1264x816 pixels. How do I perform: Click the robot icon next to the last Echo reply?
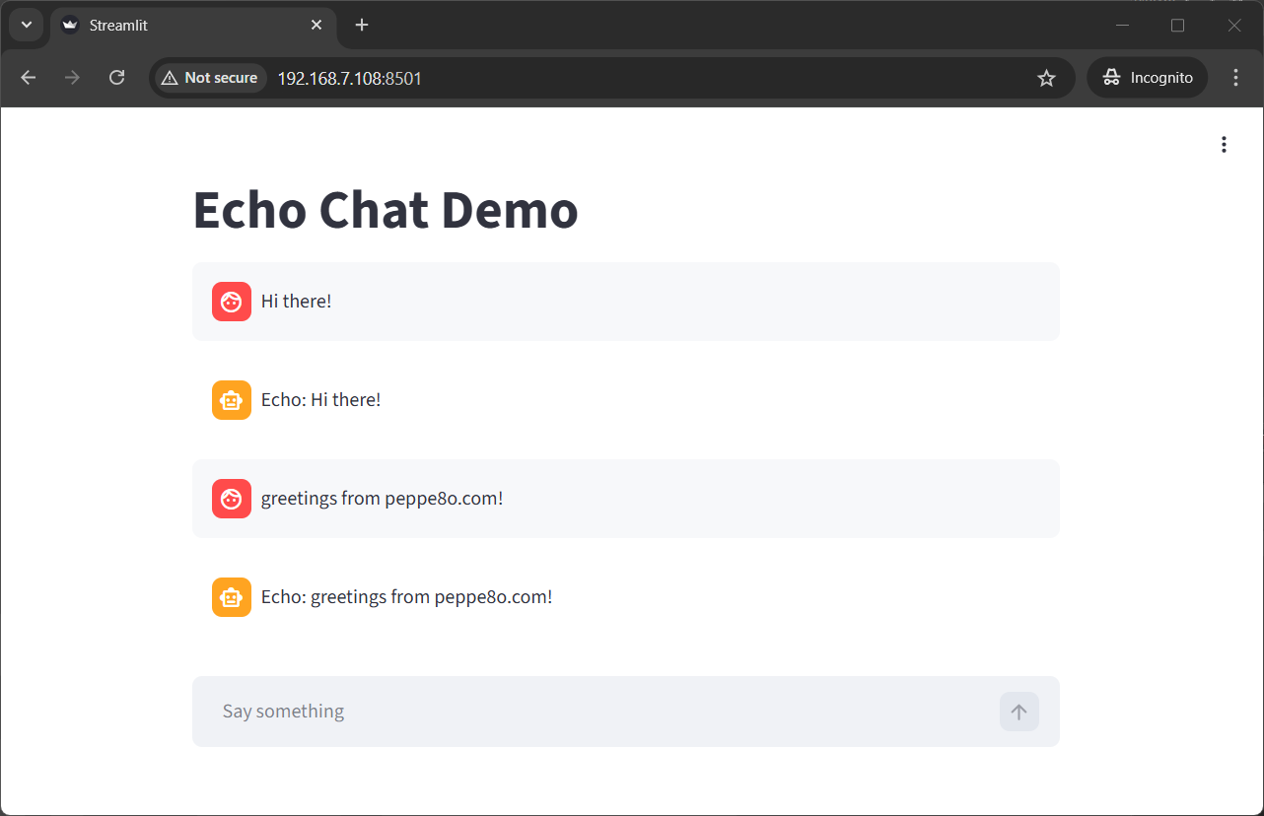click(x=231, y=597)
